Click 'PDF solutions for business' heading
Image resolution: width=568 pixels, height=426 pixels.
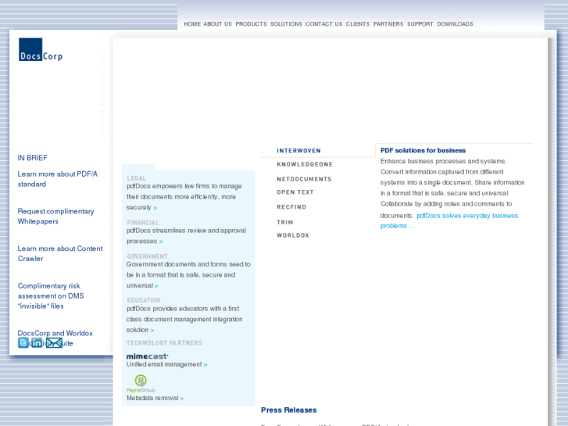(x=423, y=150)
